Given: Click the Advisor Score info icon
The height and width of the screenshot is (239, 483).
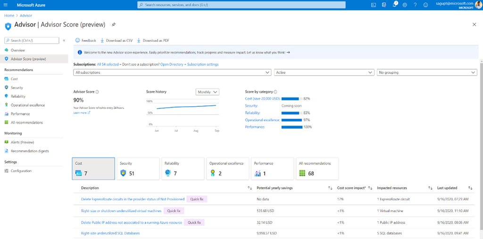Looking at the screenshot, I should coord(97,92).
